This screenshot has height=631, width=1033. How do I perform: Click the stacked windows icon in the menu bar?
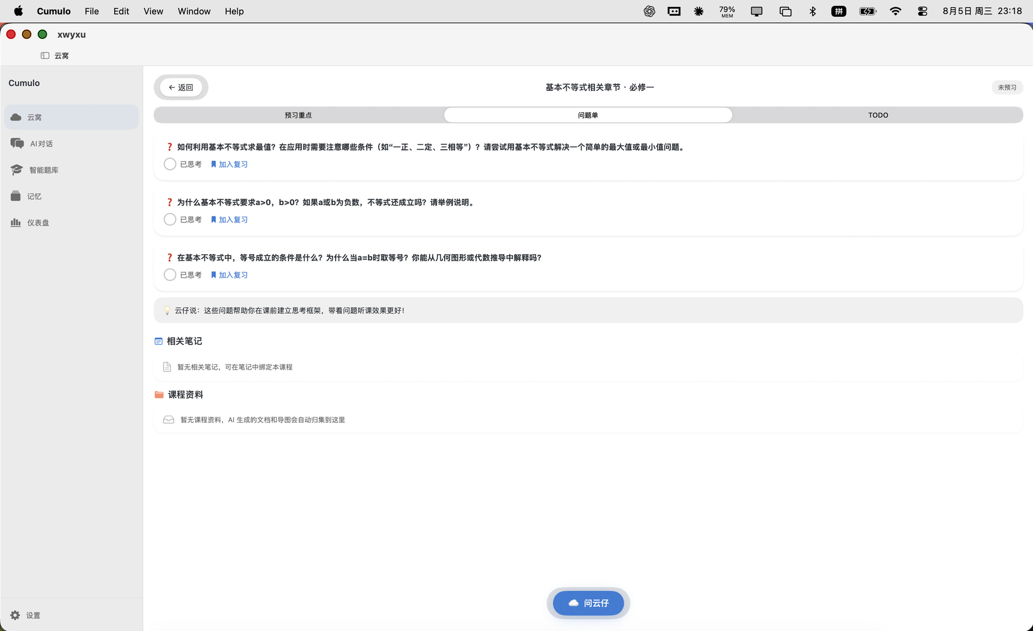click(x=786, y=11)
